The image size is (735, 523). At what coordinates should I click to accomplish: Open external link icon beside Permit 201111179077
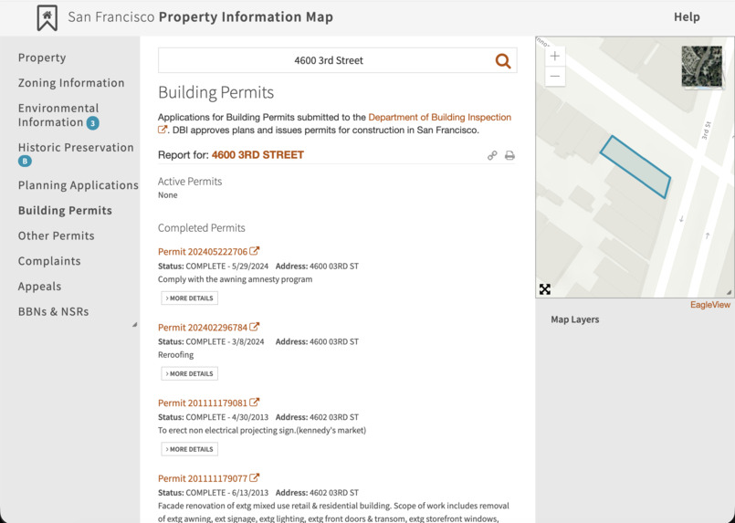point(254,477)
